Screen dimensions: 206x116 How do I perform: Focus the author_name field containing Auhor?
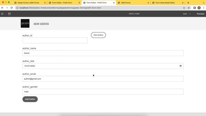coord(103,53)
